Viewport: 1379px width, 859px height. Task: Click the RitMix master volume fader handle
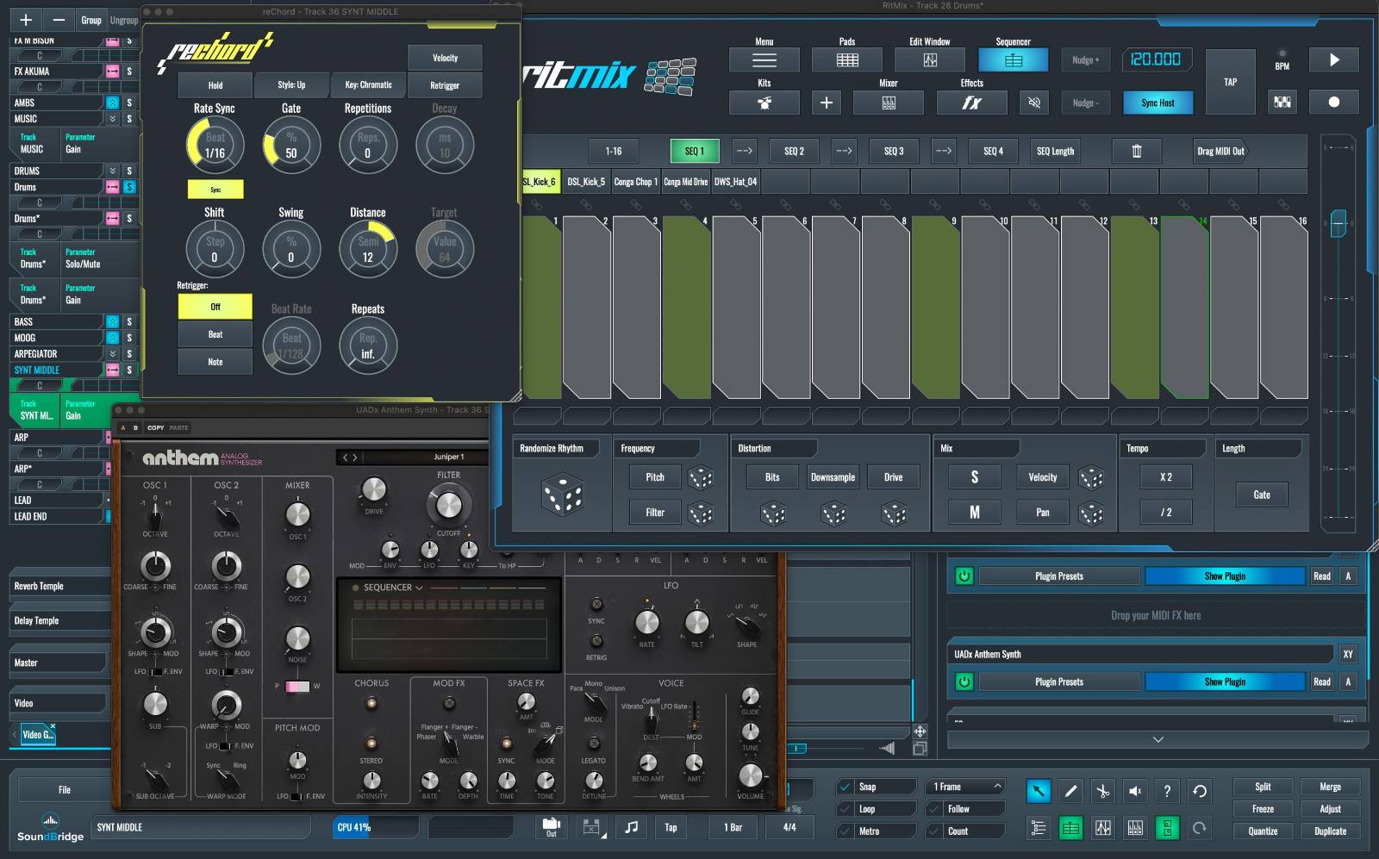click(x=1338, y=223)
